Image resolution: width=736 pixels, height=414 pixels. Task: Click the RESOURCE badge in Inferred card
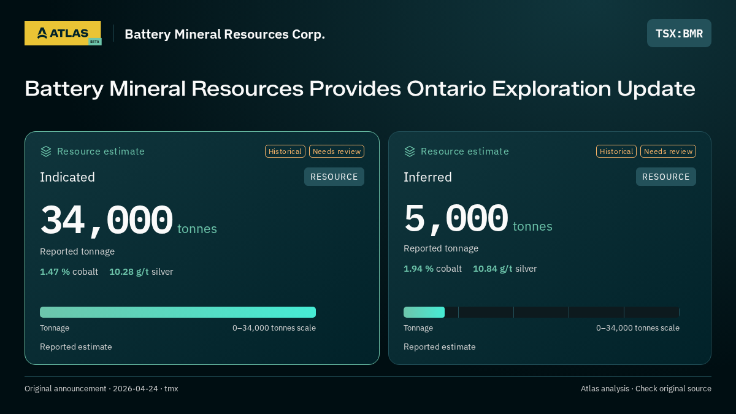click(x=666, y=177)
